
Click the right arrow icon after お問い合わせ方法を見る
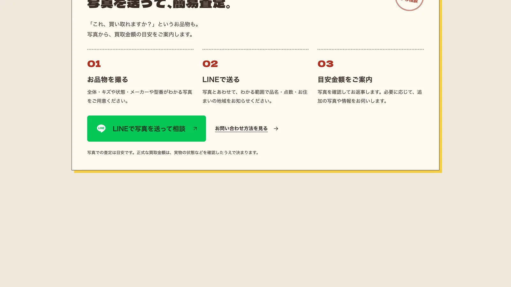[x=276, y=129]
